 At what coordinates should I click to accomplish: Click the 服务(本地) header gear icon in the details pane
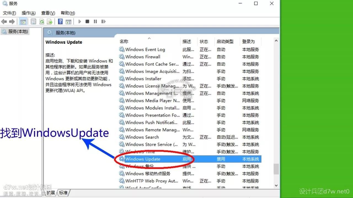(x=50, y=33)
